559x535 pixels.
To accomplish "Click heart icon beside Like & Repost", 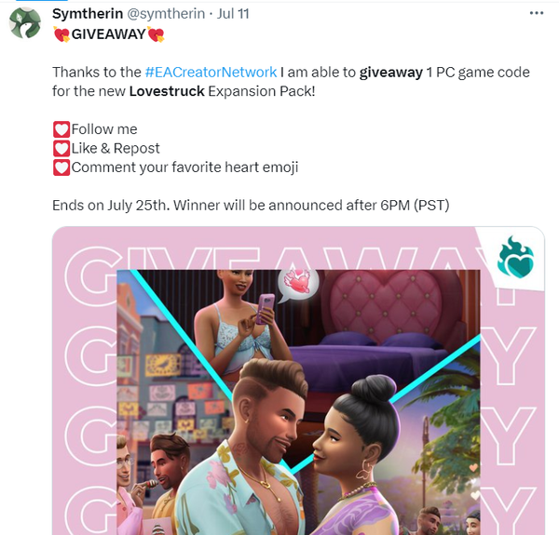I will pyautogui.click(x=61, y=149).
